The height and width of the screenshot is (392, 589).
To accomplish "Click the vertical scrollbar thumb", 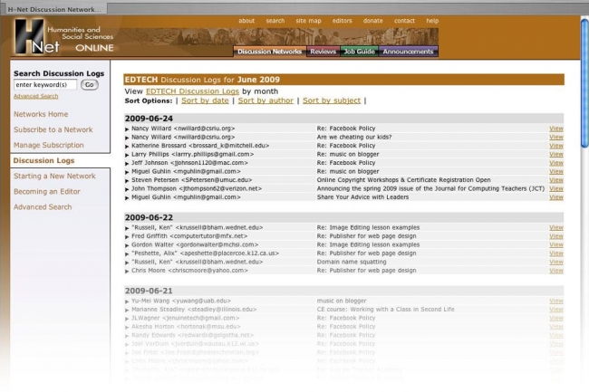I will [584, 82].
